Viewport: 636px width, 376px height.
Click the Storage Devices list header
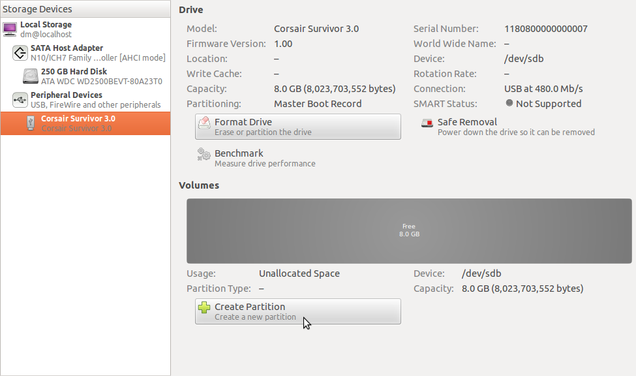coord(85,9)
